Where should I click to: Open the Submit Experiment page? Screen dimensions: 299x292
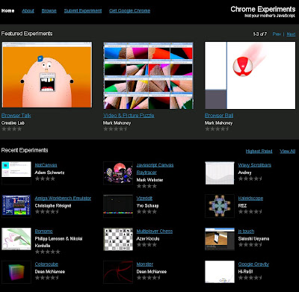83,10
